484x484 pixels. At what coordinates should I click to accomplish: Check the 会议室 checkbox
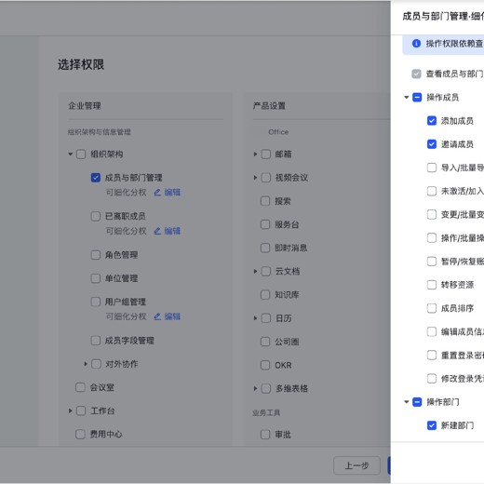point(80,387)
